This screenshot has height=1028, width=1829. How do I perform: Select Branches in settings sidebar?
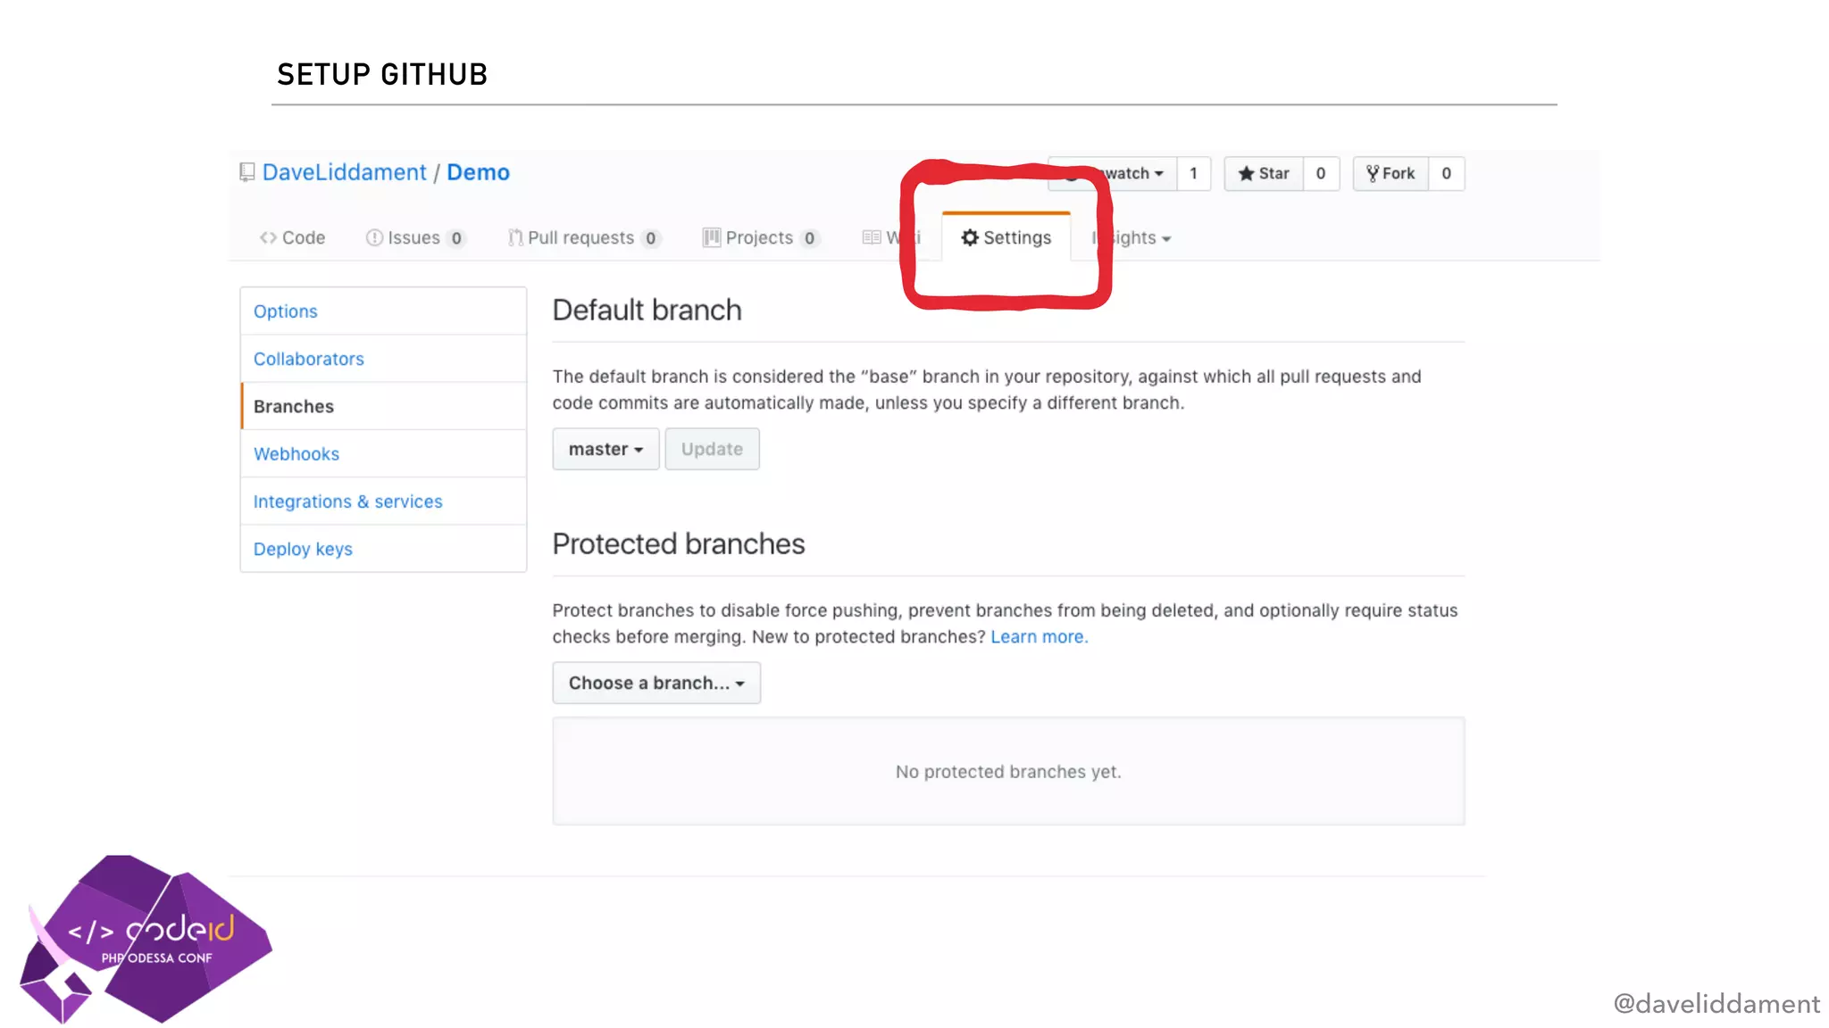[383, 406]
